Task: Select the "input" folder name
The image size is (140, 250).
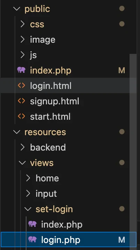Action: coord(46,194)
